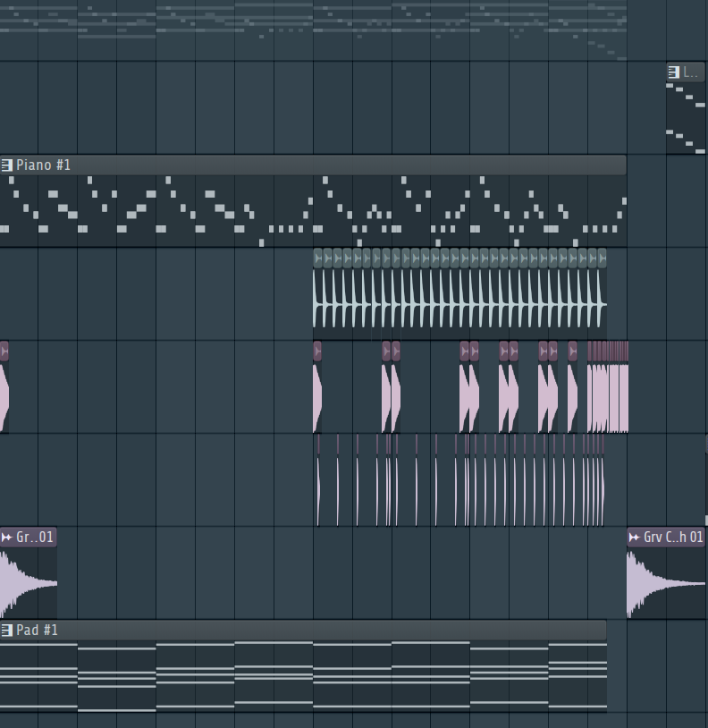Click the Gr..01 crash waveform

(x=29, y=583)
